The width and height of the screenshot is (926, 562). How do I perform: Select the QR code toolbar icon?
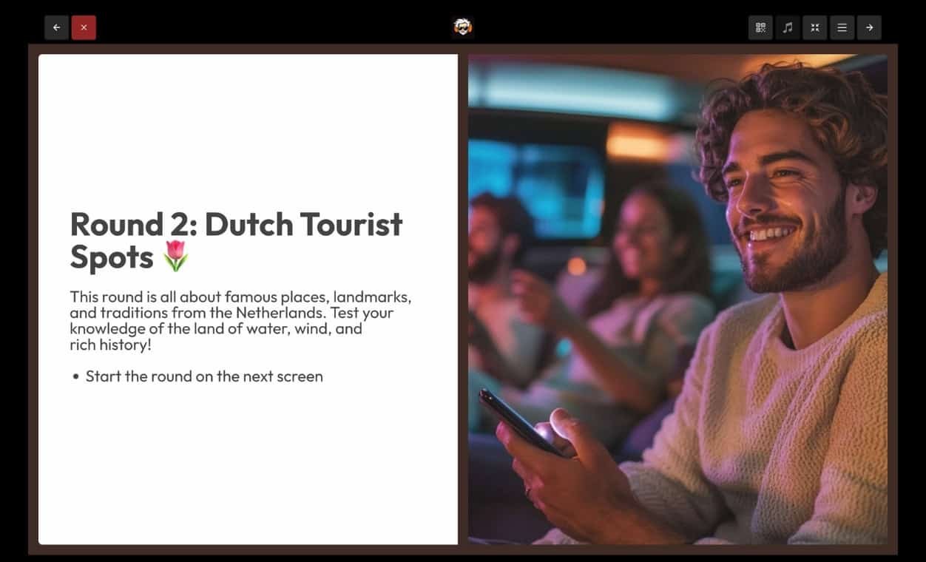tap(760, 27)
